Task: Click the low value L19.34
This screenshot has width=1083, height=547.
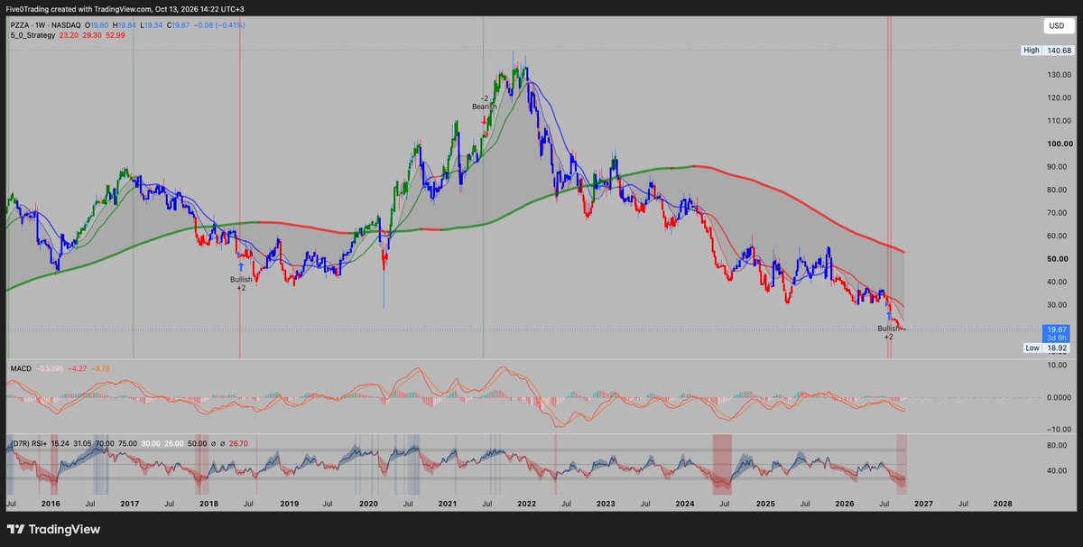Action: point(152,26)
